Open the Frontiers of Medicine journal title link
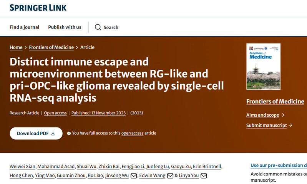 point(275,102)
